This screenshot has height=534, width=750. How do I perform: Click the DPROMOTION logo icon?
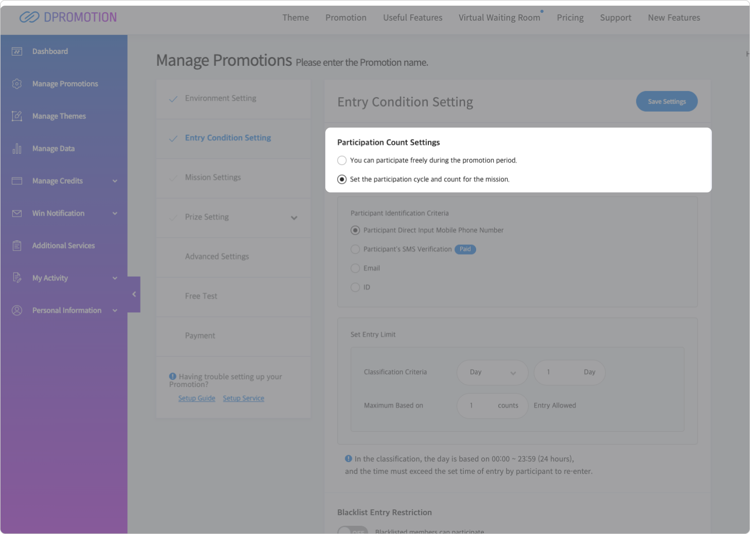tap(29, 17)
